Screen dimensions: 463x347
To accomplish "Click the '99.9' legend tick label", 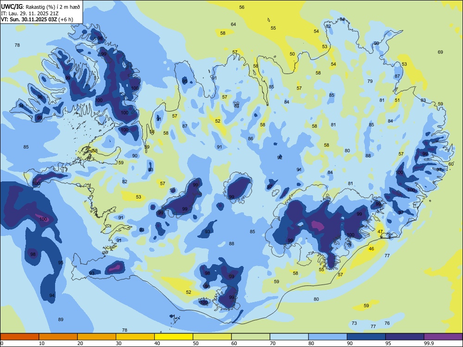I will pyautogui.click(x=429, y=343).
